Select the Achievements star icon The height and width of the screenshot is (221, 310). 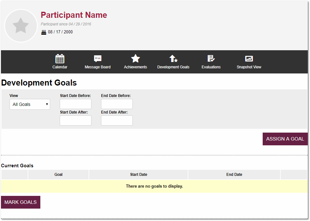point(135,59)
